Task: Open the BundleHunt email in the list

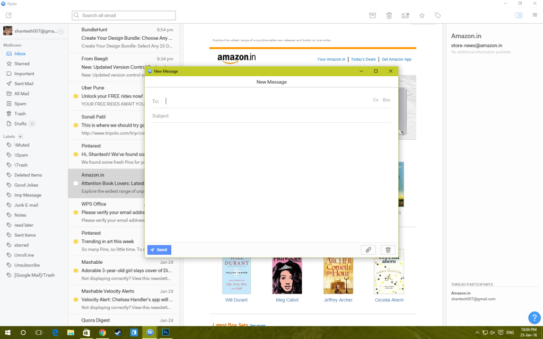Action: click(x=124, y=38)
